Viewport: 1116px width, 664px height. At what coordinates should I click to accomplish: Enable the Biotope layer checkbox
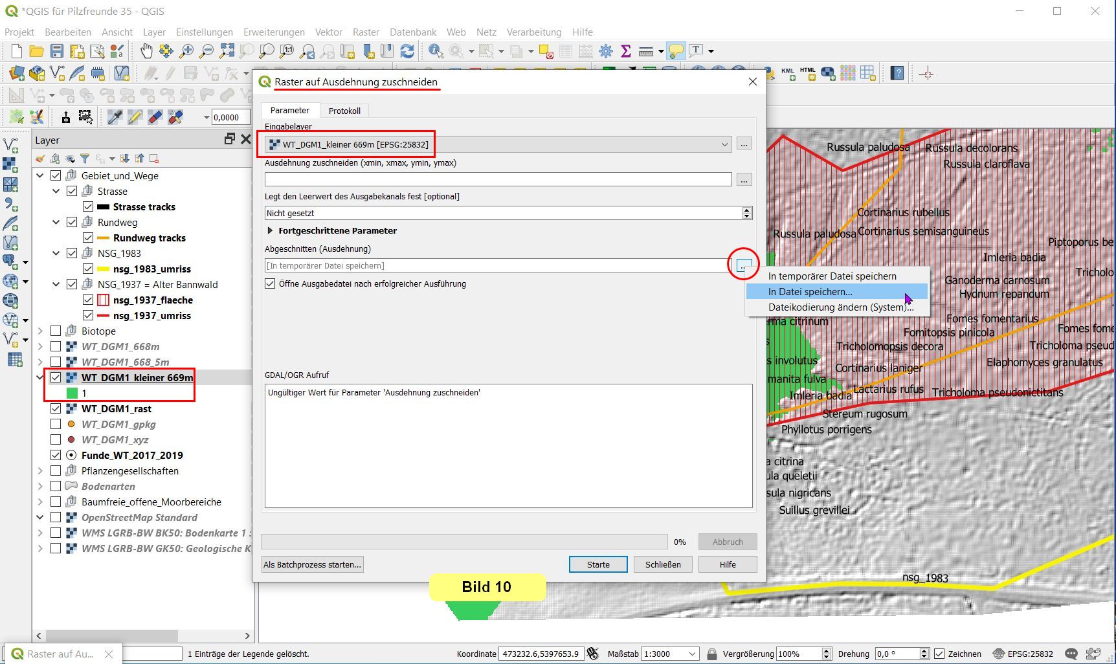coord(56,331)
